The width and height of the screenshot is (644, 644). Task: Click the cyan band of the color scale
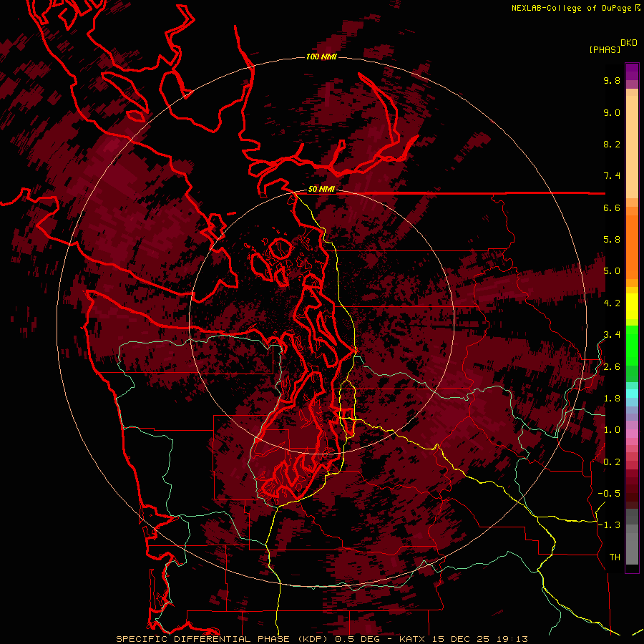point(632,393)
